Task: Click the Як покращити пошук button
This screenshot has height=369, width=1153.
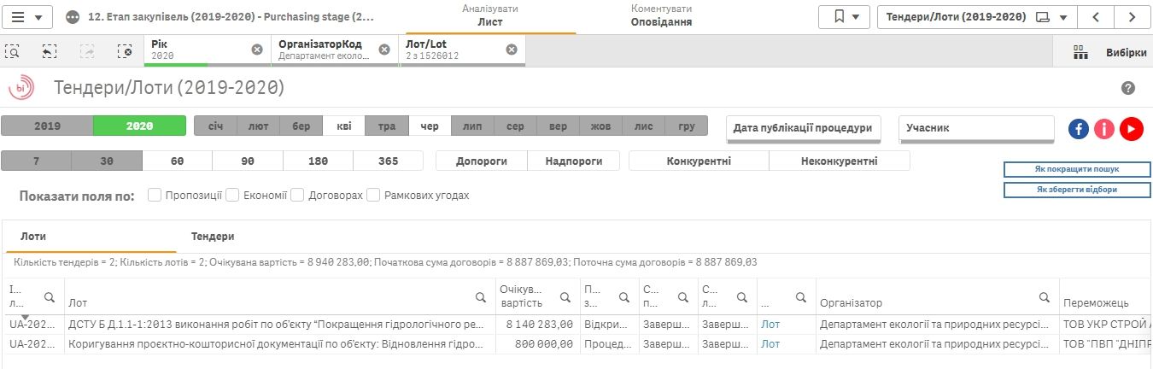Action: coord(1076,169)
